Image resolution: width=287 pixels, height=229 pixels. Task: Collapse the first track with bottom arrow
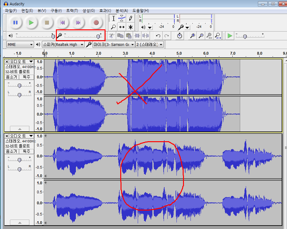coord(20,129)
